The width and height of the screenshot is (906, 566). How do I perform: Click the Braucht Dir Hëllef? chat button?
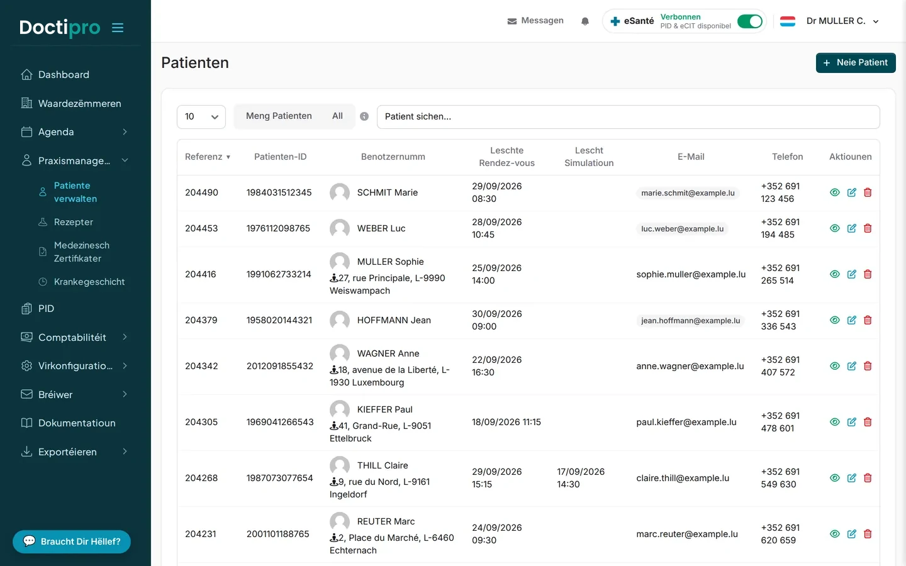click(x=72, y=541)
